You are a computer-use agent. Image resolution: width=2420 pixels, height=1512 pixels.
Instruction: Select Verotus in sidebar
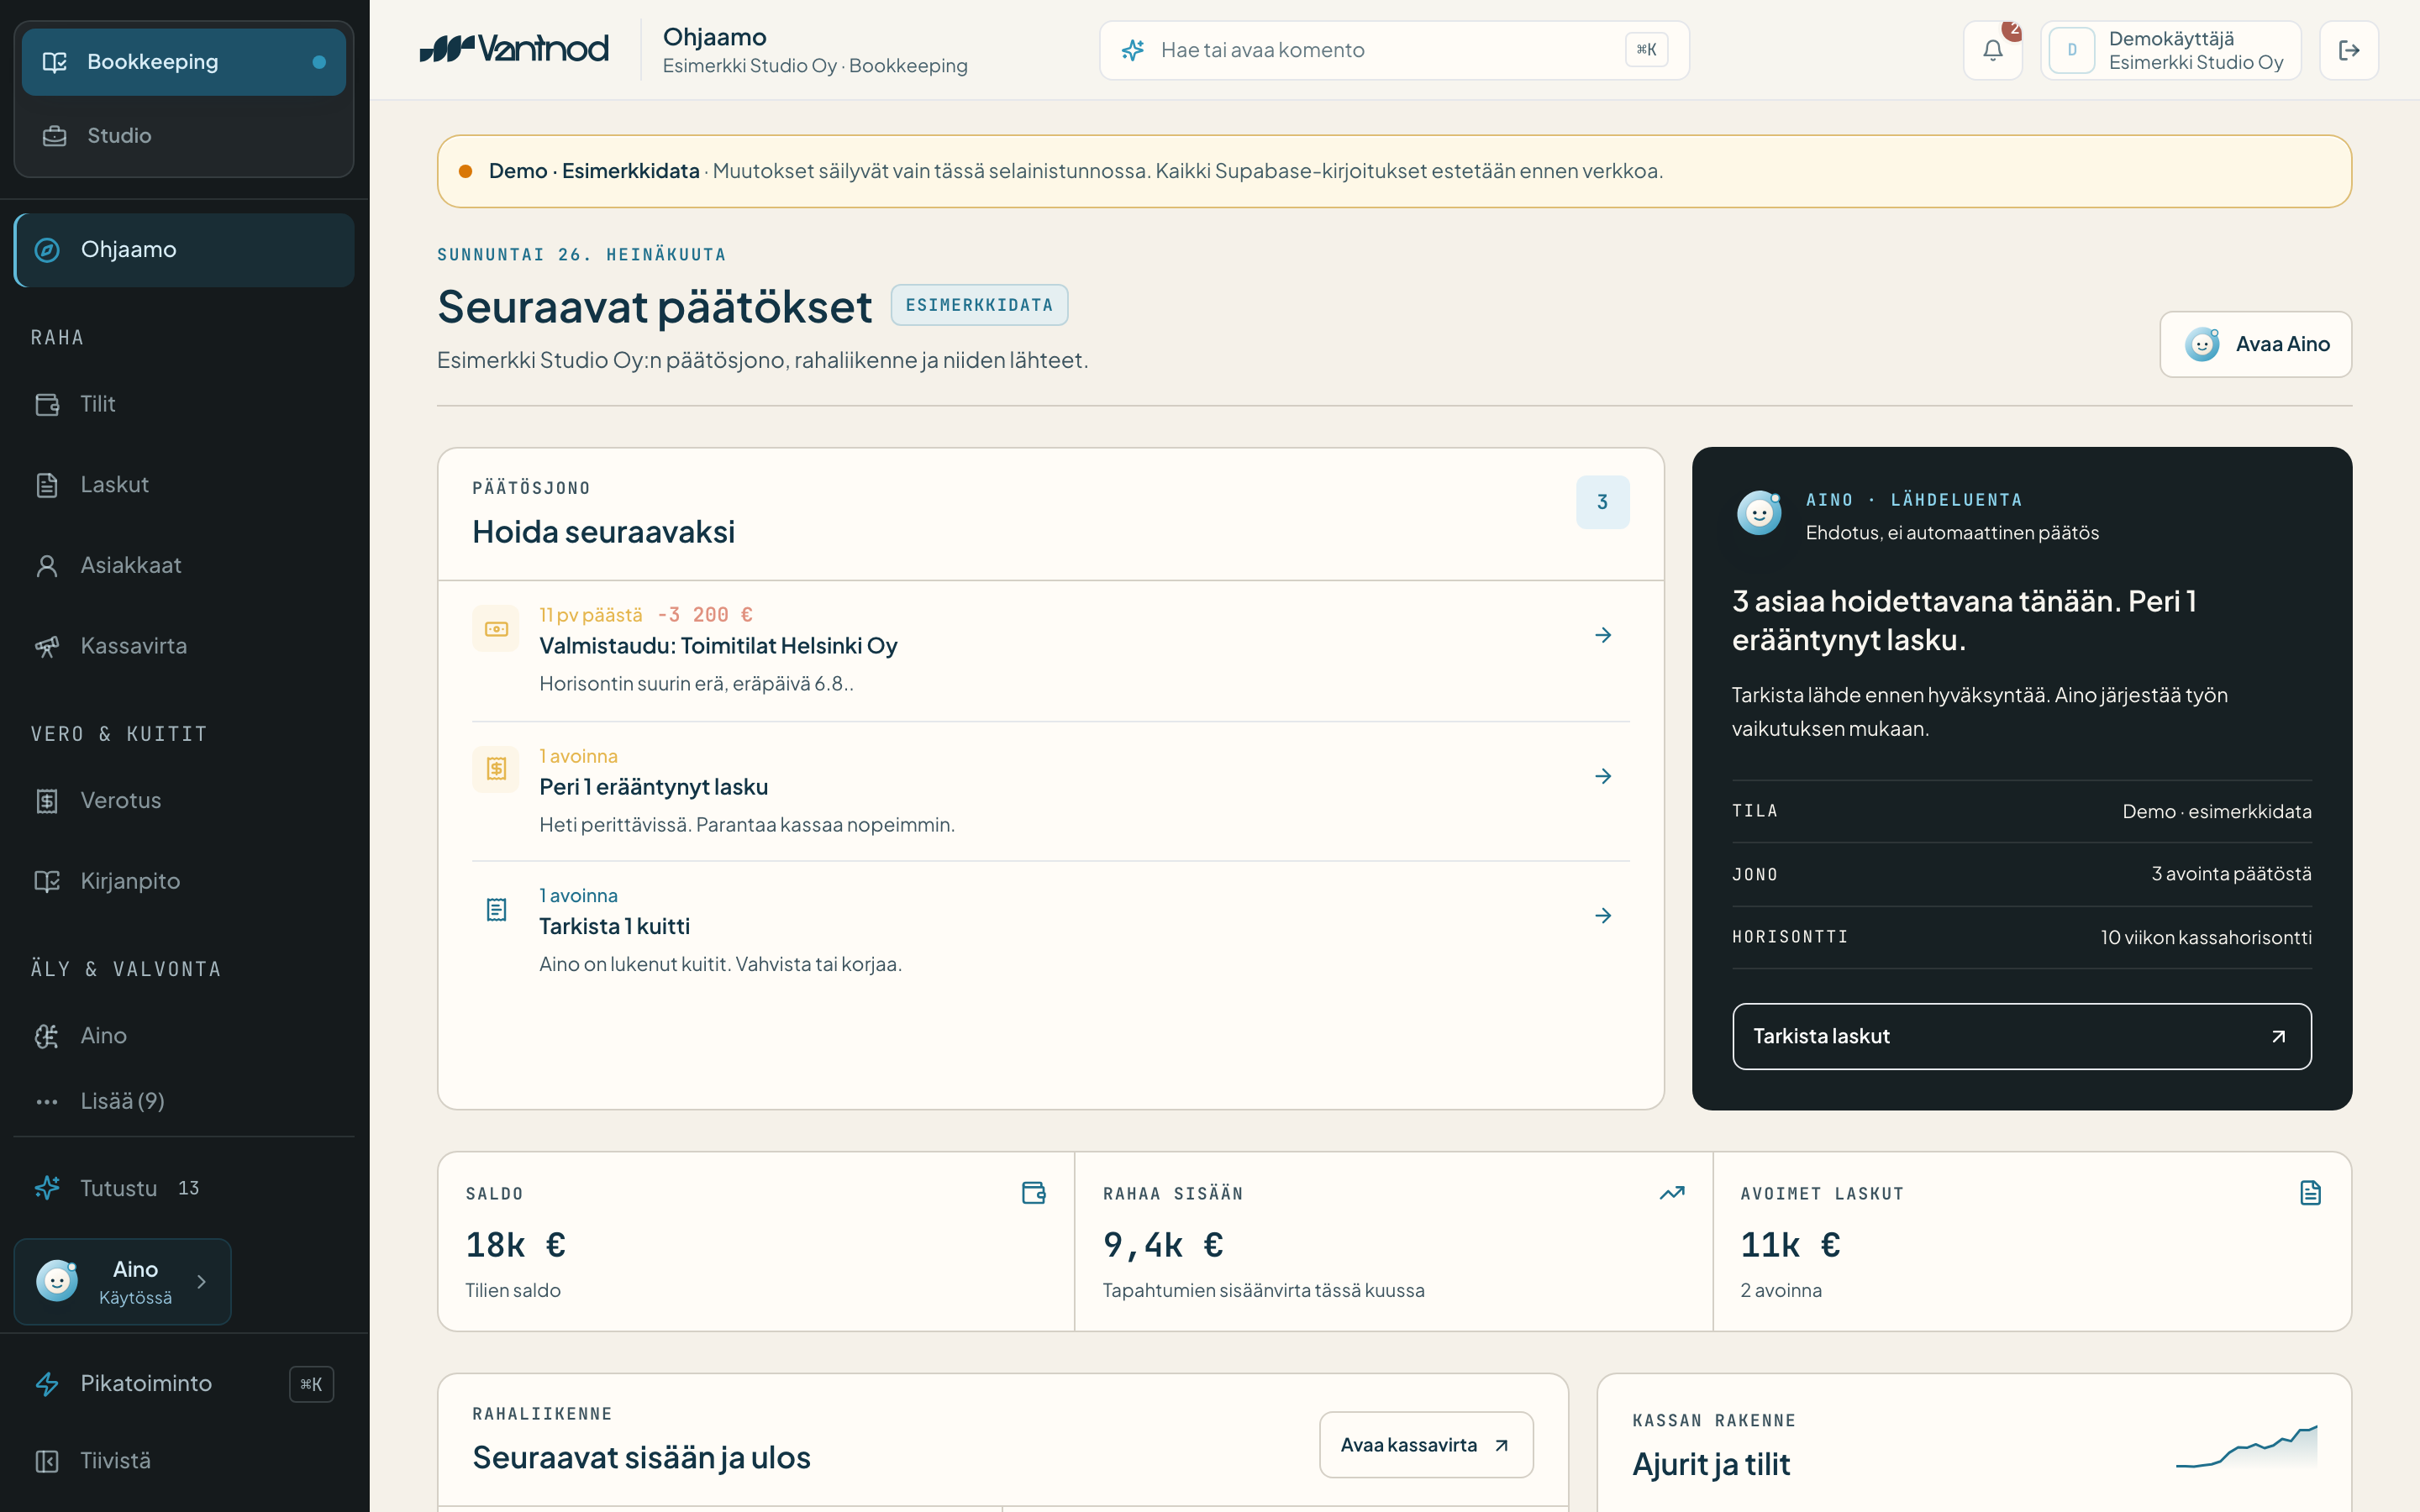click(x=184, y=800)
